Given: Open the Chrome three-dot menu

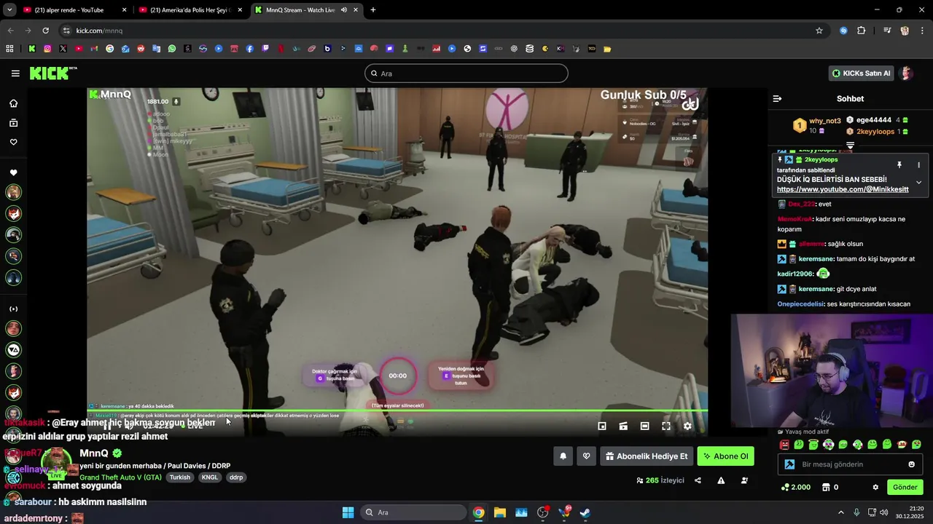Looking at the screenshot, I should point(923,31).
